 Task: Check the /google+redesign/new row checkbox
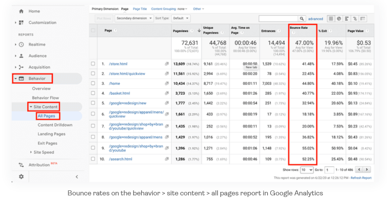click(x=93, y=103)
